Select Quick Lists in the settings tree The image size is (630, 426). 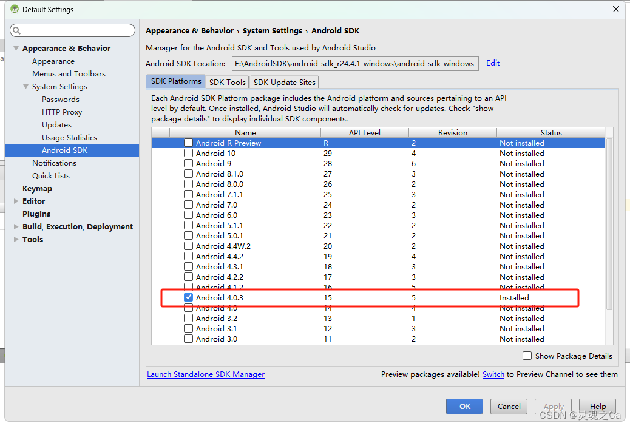pyautogui.click(x=51, y=175)
